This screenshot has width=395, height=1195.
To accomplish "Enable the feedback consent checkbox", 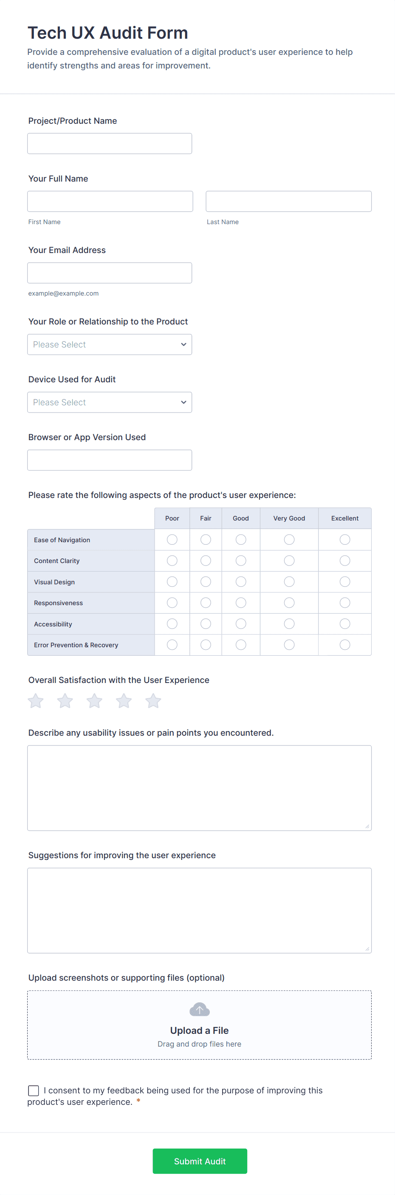I will tap(33, 1091).
